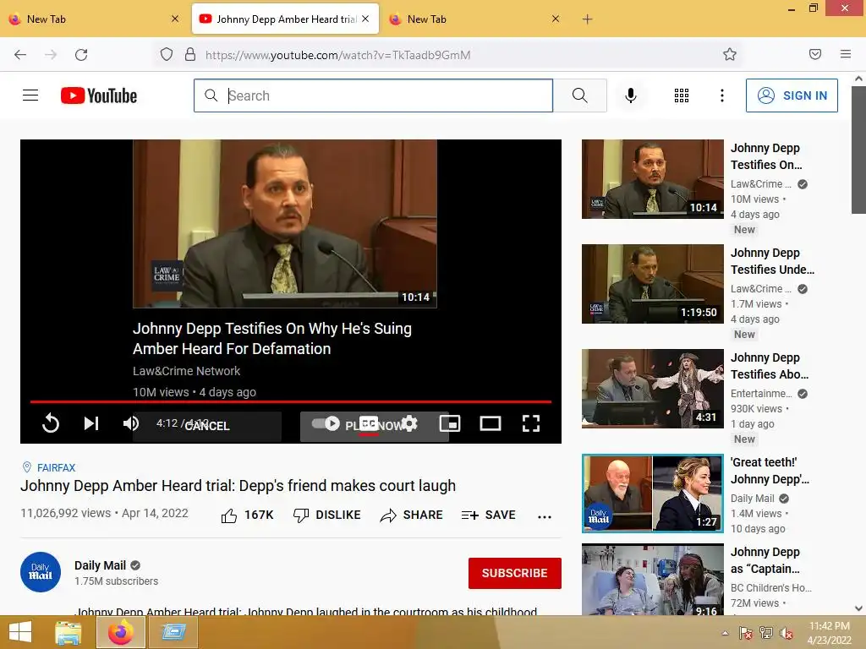Screen dimensions: 866x649
Task: Open the 4:31 Entertainment video thumbnail
Action: [x=653, y=389]
